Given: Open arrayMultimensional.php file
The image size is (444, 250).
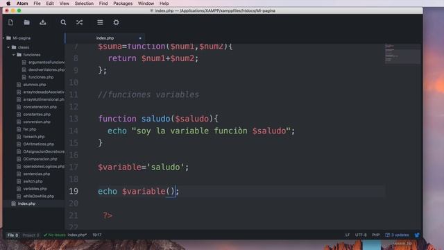Looking at the screenshot, I should click(44, 99).
